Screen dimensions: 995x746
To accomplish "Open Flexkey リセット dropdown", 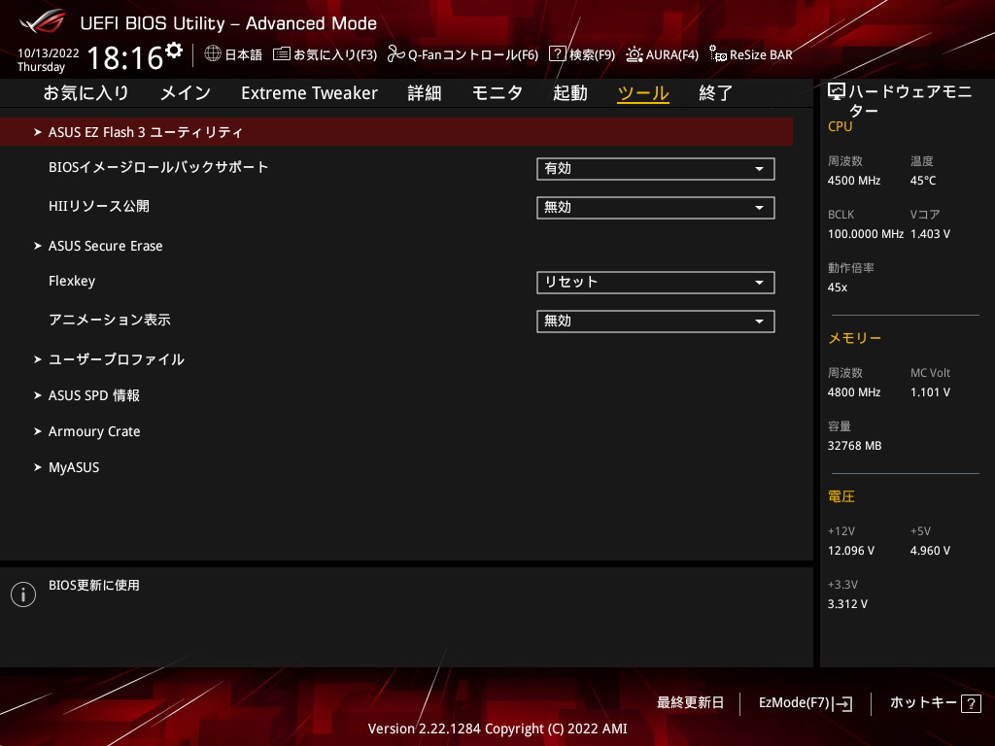I will click(x=656, y=283).
